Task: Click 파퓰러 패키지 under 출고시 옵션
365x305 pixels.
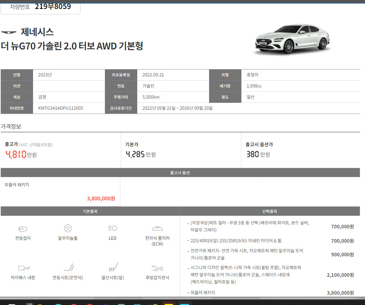Action: click(x=17, y=185)
